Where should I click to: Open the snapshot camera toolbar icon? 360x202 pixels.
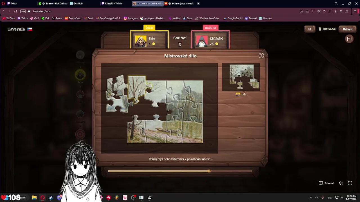point(307,11)
